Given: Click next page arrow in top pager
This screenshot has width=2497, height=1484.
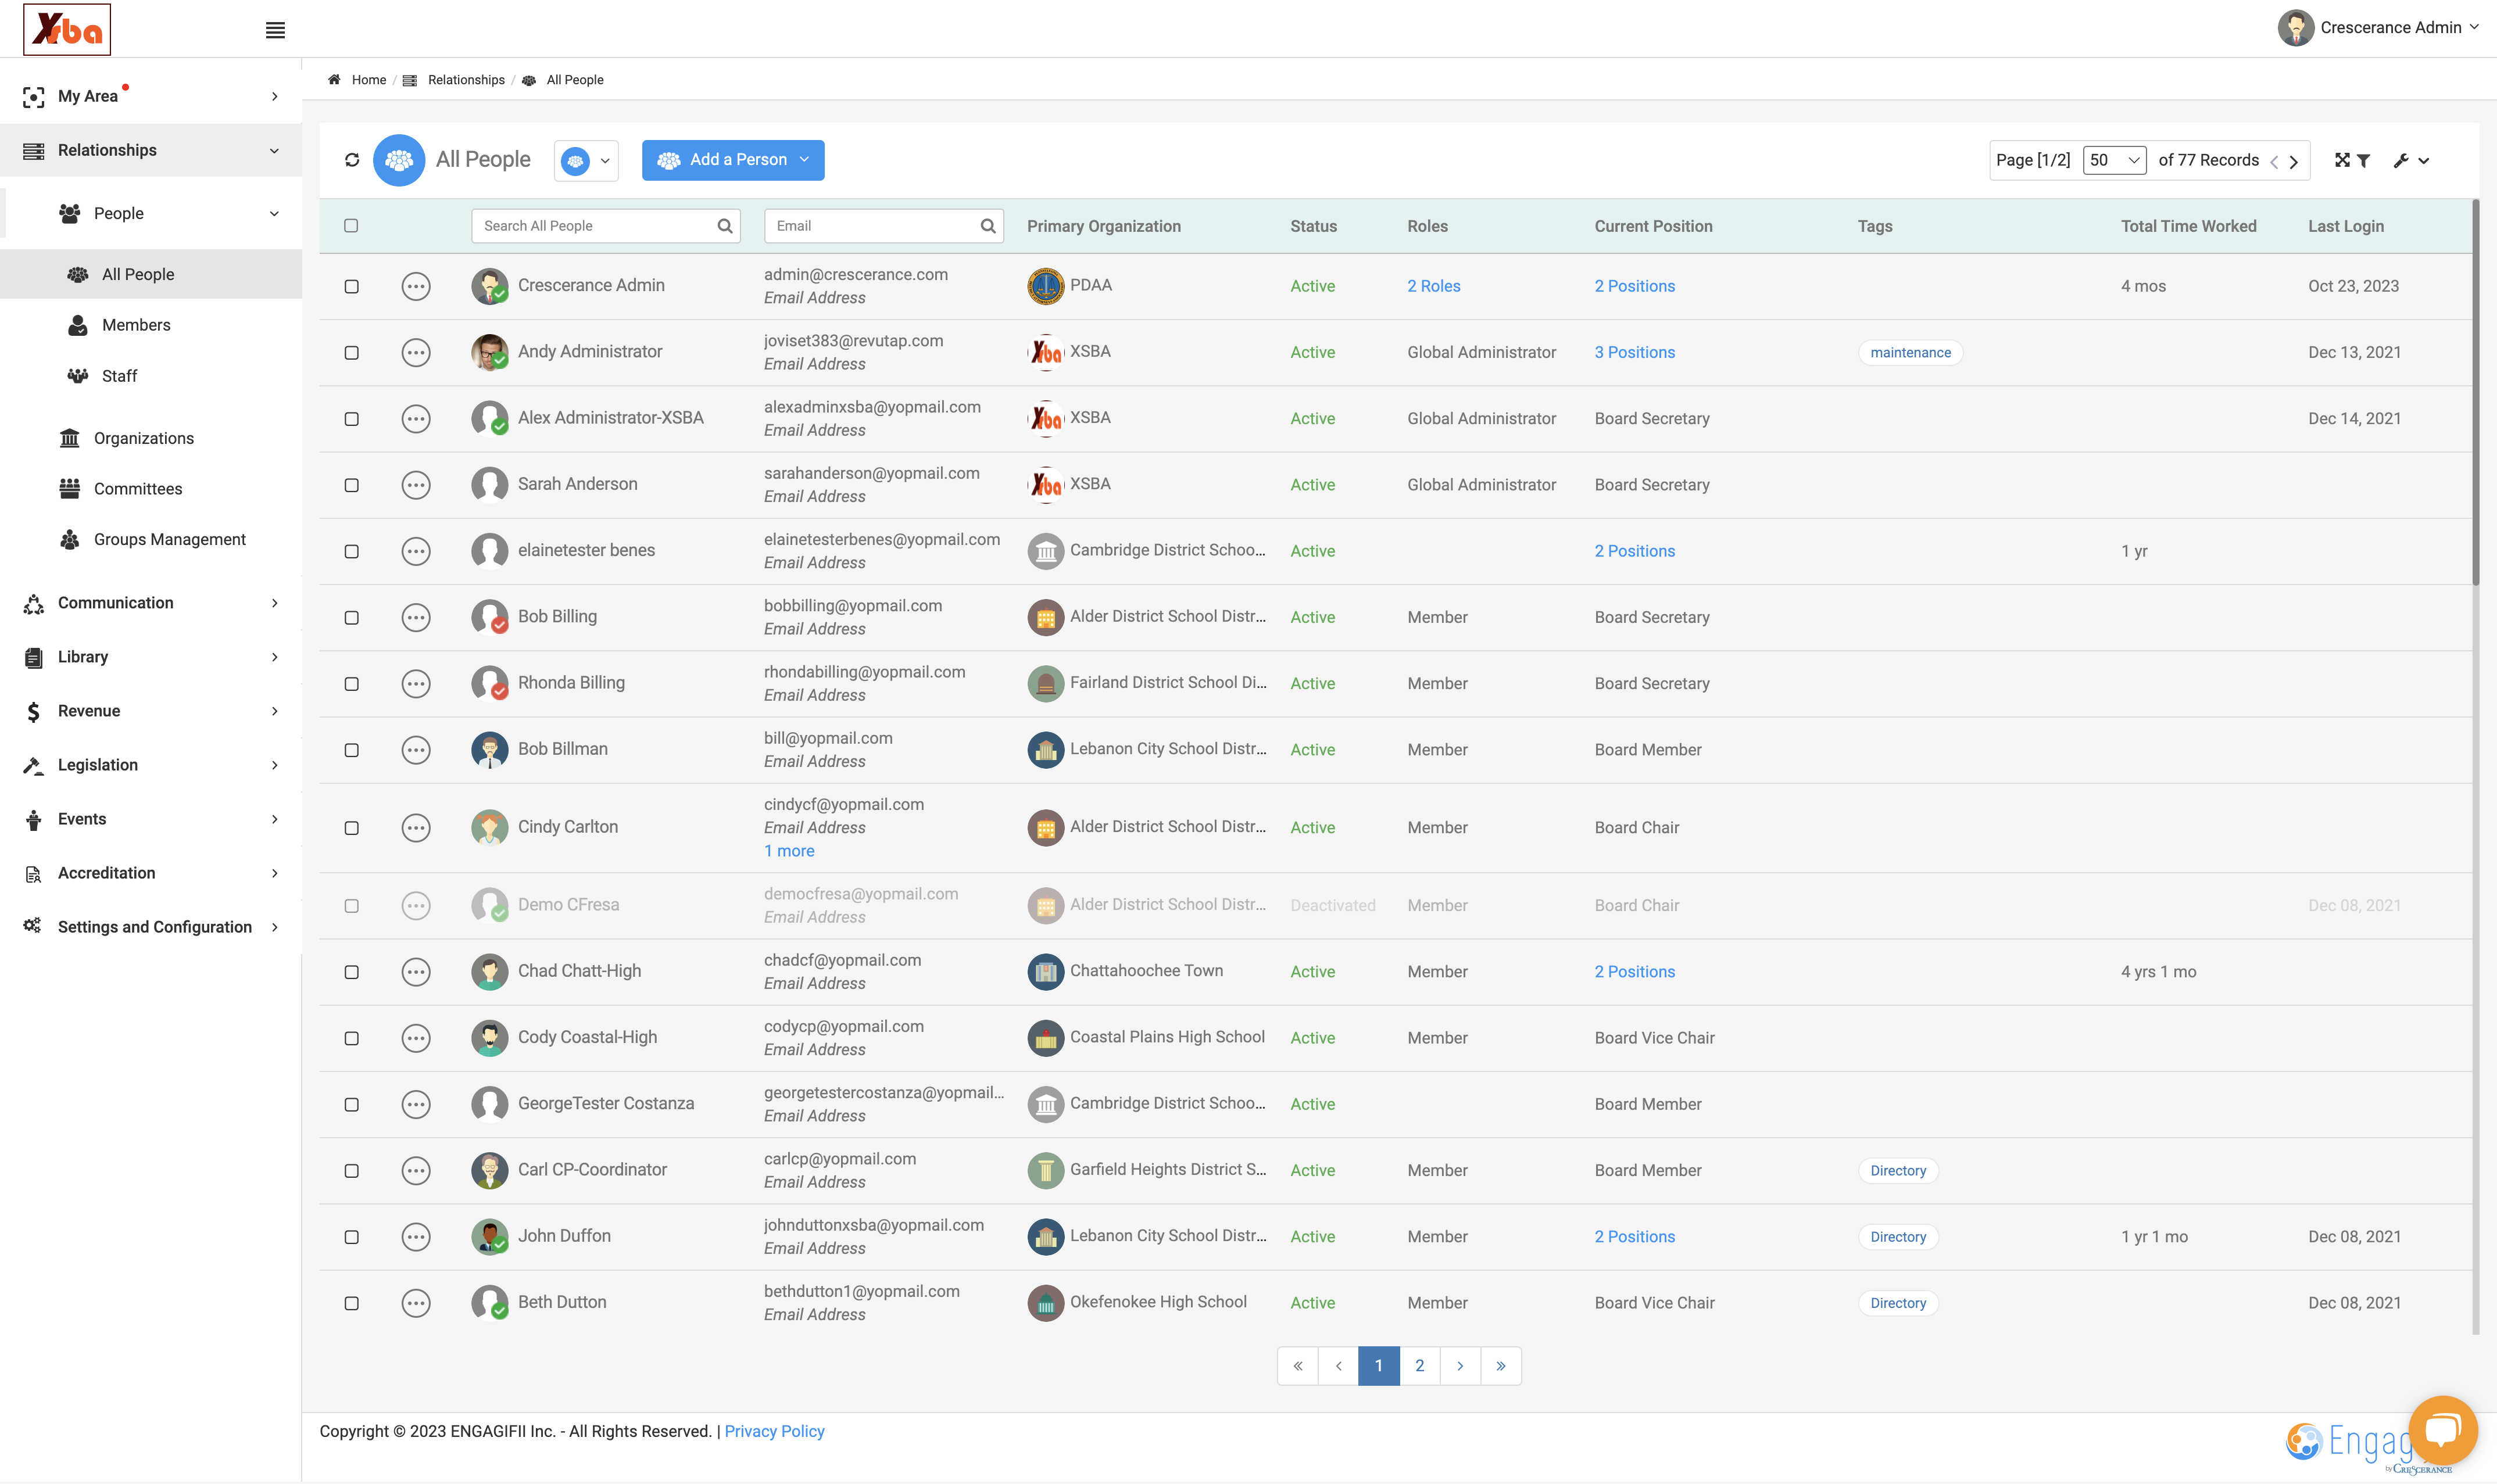Looking at the screenshot, I should 2294,162.
